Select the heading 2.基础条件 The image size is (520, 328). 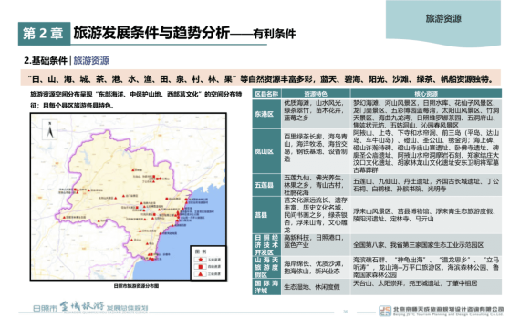click(x=46, y=60)
